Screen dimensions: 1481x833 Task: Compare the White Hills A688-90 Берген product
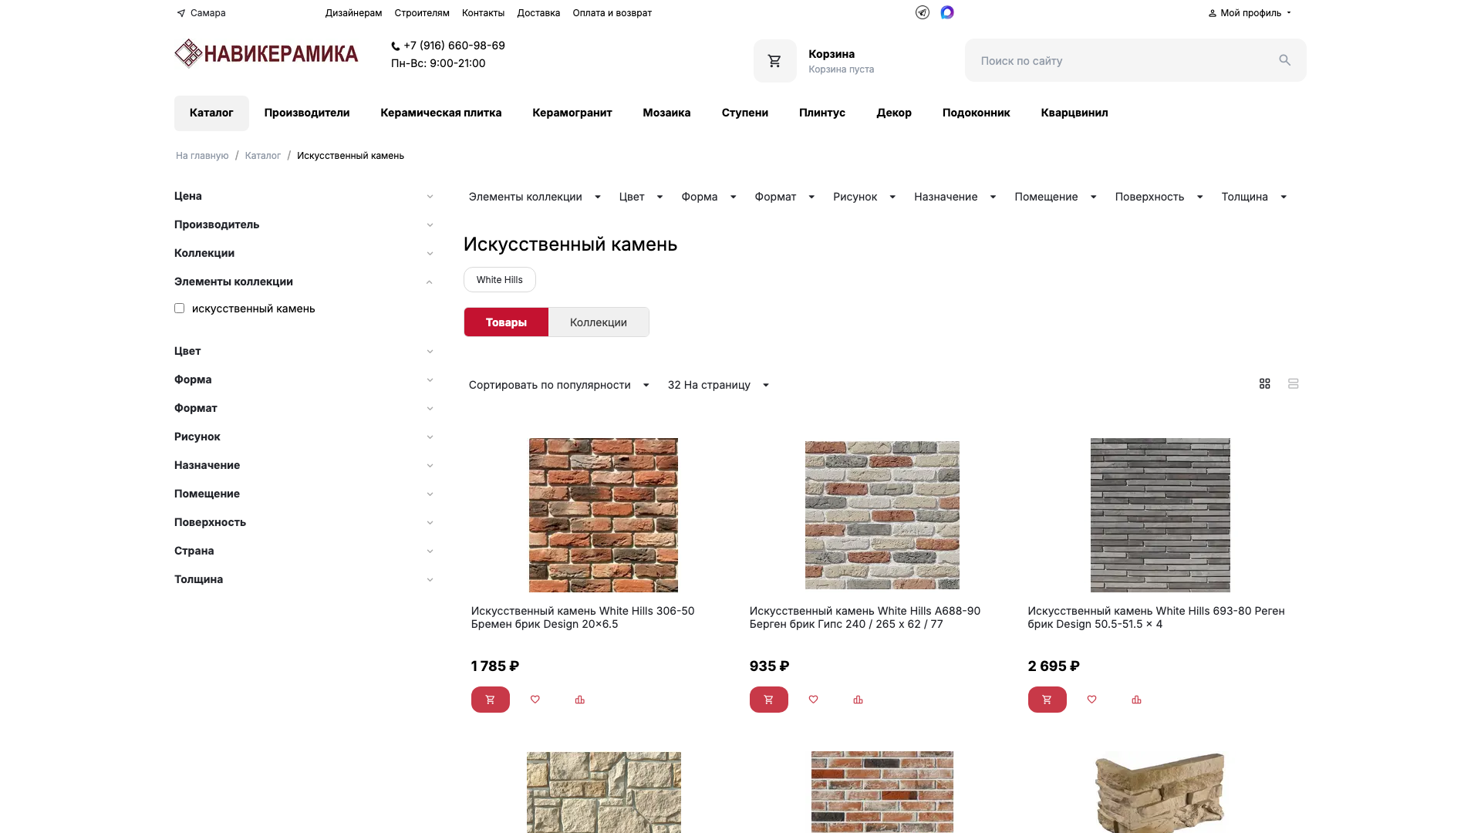(859, 700)
